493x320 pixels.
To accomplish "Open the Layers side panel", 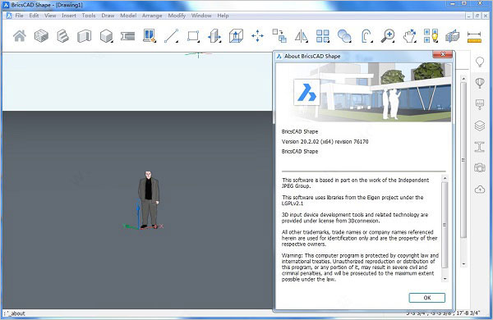I will tap(480, 126).
